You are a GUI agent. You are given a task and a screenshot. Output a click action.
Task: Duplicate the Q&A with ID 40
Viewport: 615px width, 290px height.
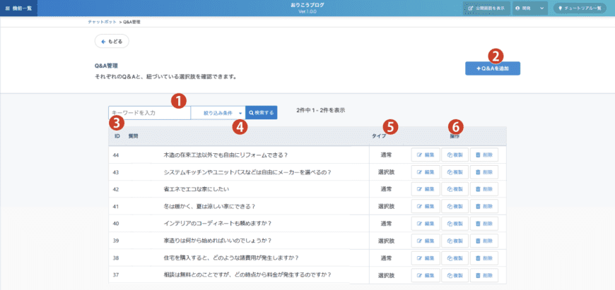coord(455,223)
